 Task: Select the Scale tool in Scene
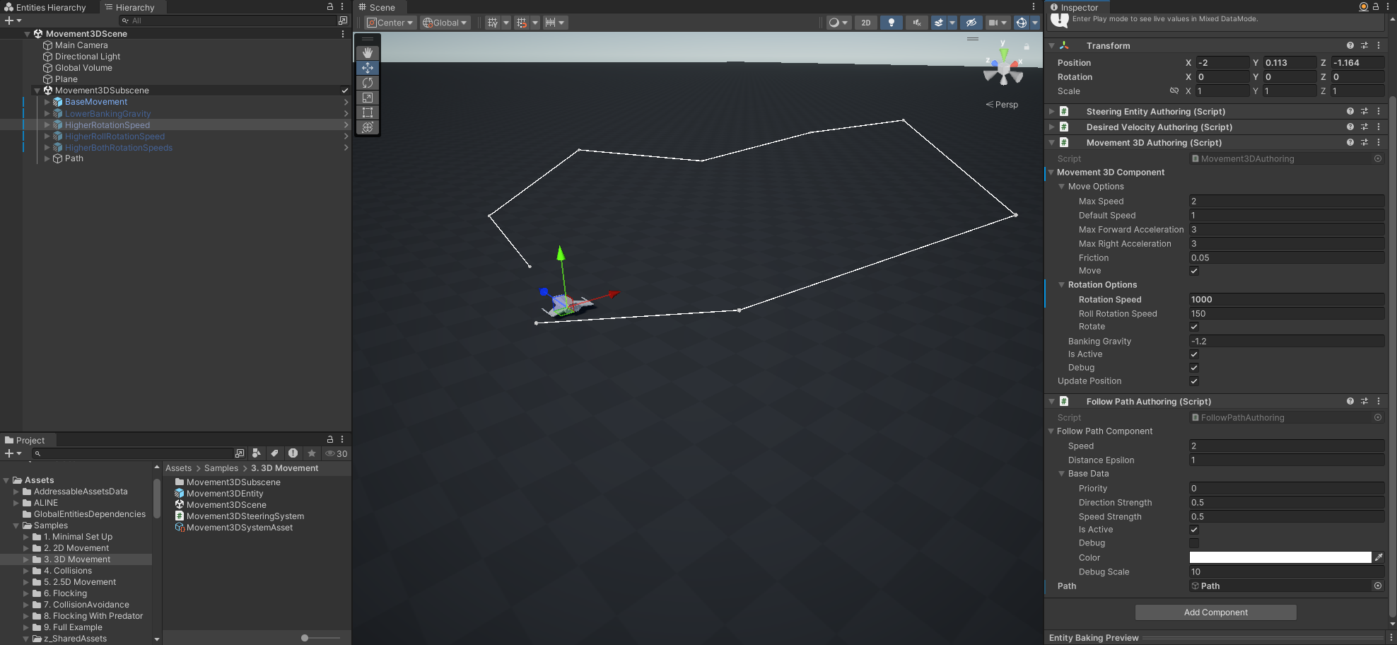coord(368,98)
